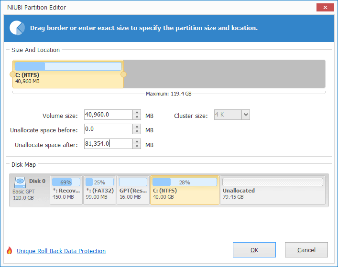Decrease Unallocate space before value

click(137, 131)
